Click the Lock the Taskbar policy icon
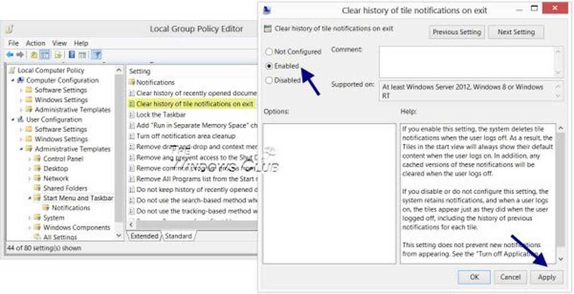The height and width of the screenshot is (294, 574). (x=132, y=115)
